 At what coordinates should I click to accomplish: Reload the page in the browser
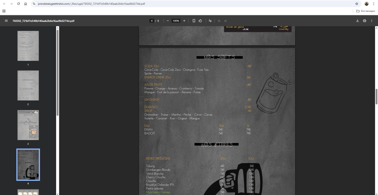(19, 4)
